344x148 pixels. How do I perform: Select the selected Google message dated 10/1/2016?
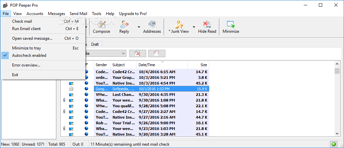click(x=151, y=89)
